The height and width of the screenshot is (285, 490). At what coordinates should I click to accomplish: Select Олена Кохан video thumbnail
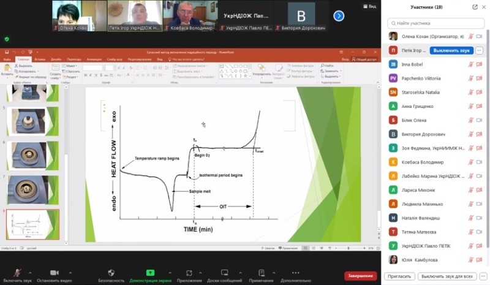80,16
